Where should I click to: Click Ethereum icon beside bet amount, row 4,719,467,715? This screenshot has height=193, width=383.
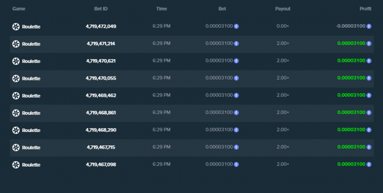pos(236,147)
